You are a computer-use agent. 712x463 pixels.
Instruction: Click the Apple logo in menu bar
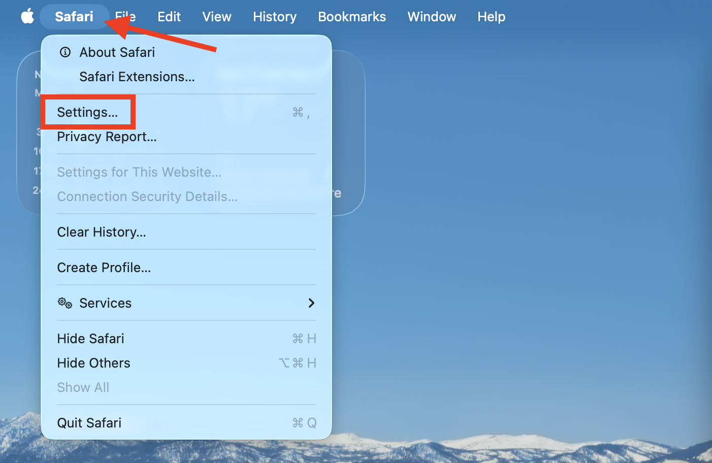point(26,16)
